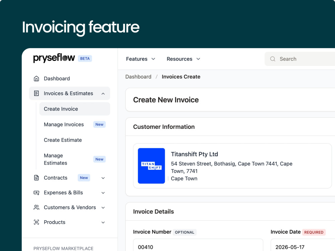
Task: Focus the Search field
Action: coord(300,59)
